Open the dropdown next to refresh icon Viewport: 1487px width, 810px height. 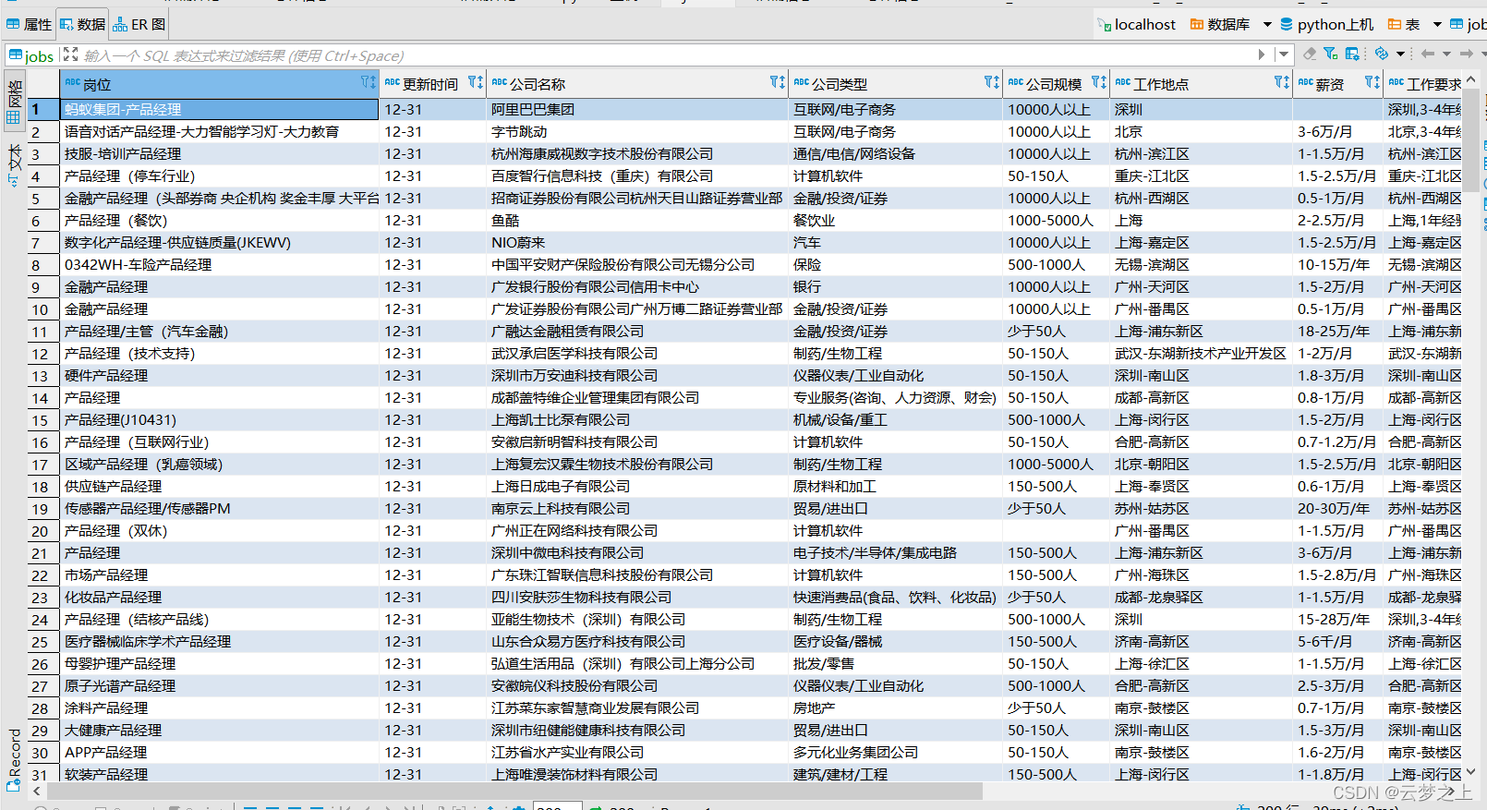[x=1400, y=54]
